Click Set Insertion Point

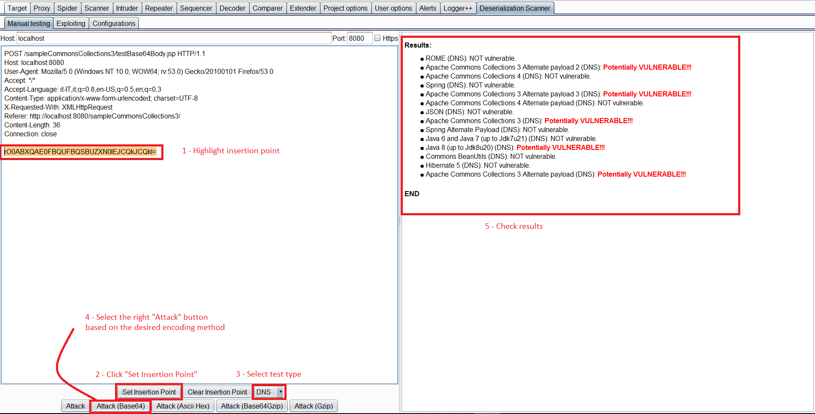(x=149, y=392)
